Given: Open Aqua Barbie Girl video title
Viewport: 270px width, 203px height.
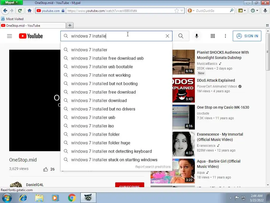Looking at the screenshot, I should pyautogui.click(x=219, y=164).
